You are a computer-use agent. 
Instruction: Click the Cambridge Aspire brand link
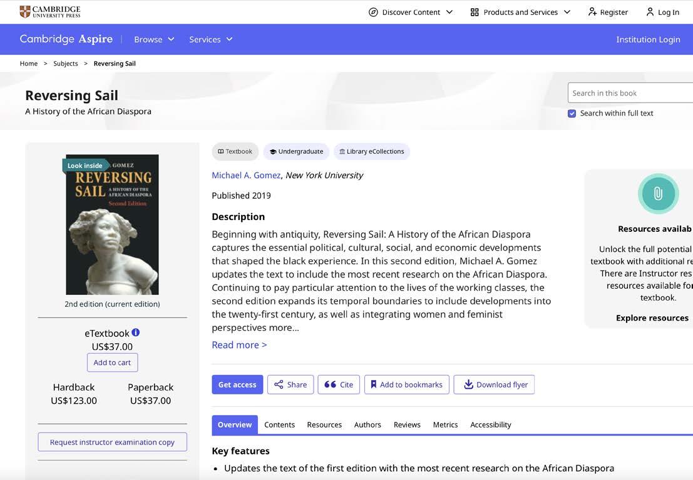[66, 39]
